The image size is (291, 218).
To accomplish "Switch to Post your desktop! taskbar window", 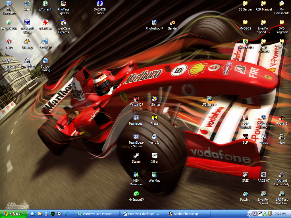I will coord(143,214).
